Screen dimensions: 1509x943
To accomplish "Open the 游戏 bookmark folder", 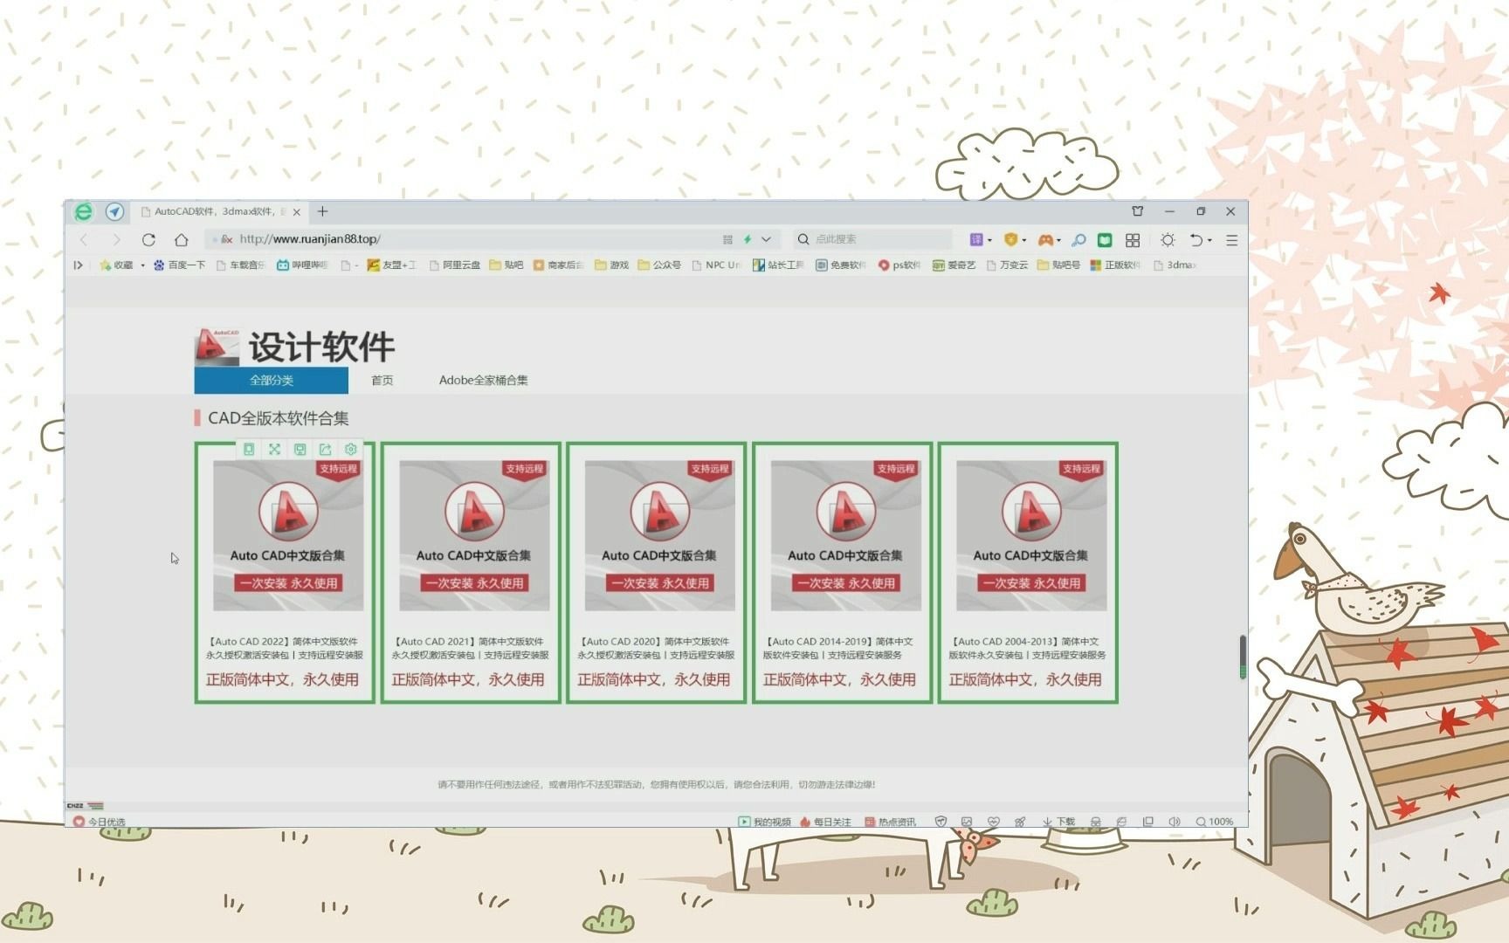I will [x=611, y=265].
